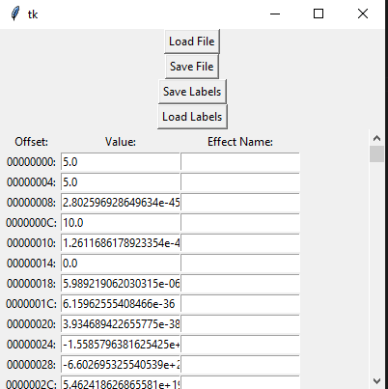Image resolution: width=388 pixels, height=389 pixels.
Task: Click the 00000020: offset label
Action: click(31, 324)
